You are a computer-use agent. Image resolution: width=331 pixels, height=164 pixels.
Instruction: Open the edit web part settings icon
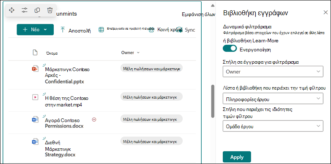[24, 10]
